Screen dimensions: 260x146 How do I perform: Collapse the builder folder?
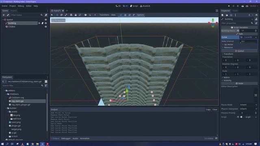6,108
